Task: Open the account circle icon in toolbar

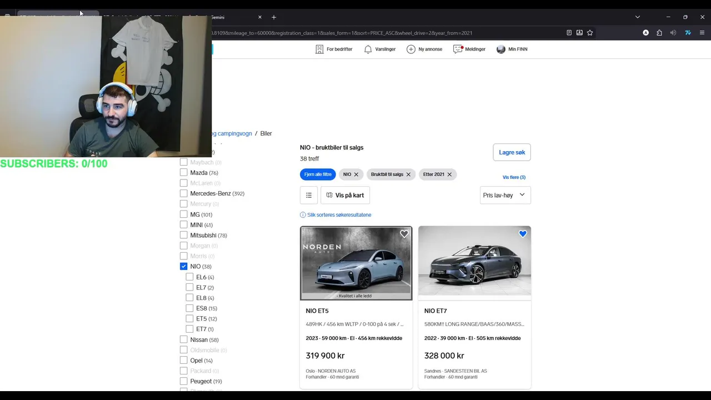Action: click(x=645, y=33)
